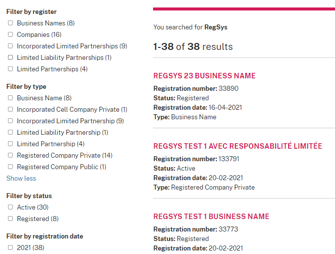Select Limited Liability Partnerships register checkbox
Viewport: 335px width, 254px height.
tap(10, 57)
